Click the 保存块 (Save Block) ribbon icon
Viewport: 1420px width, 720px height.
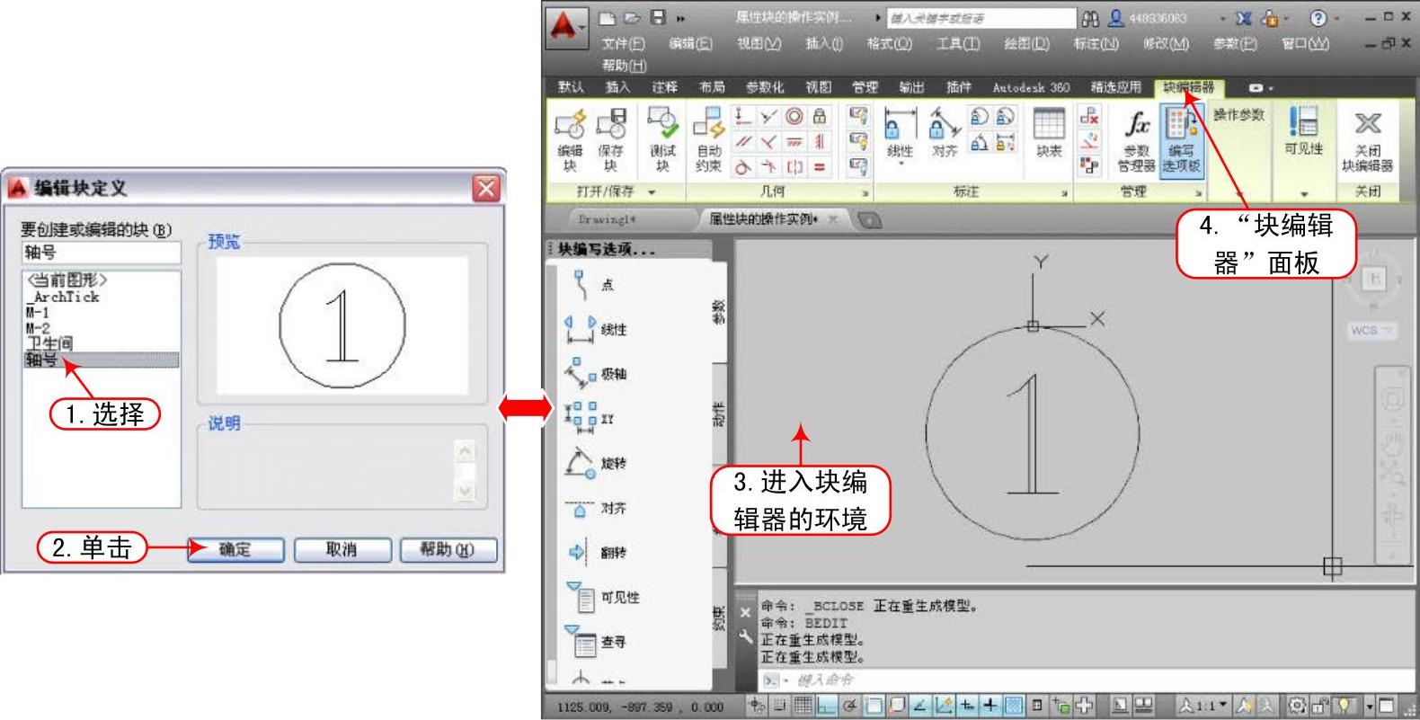coord(611,140)
